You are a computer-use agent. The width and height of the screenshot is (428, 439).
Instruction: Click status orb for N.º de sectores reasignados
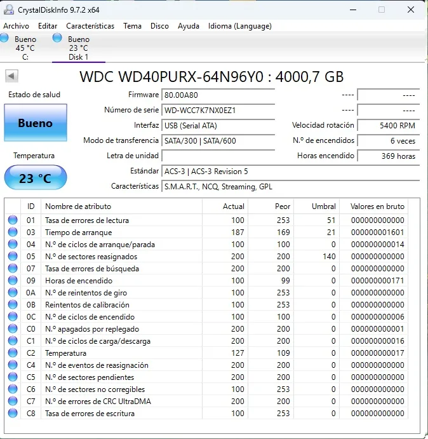[x=13, y=257]
